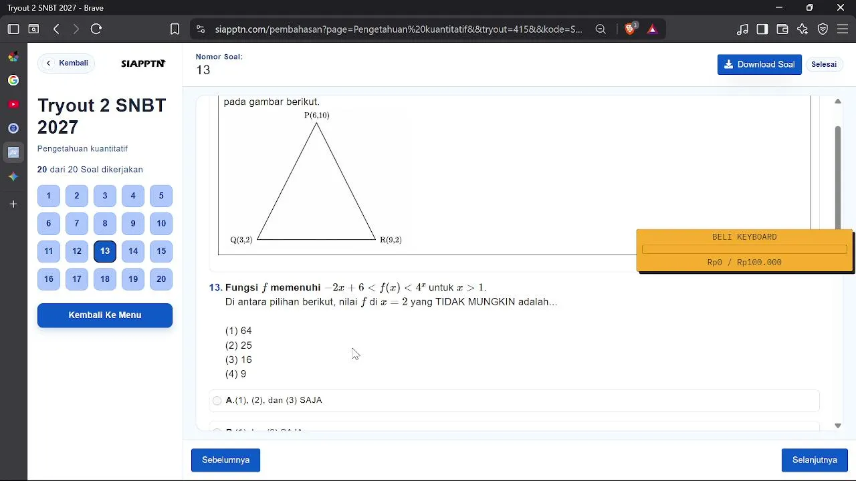This screenshot has width=856, height=481.
Task: Open the browser hamburger main menu
Action: (843, 29)
